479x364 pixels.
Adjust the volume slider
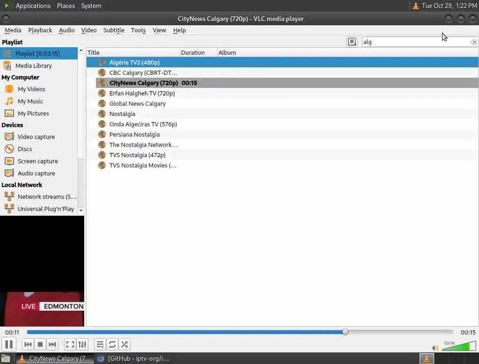[459, 346]
